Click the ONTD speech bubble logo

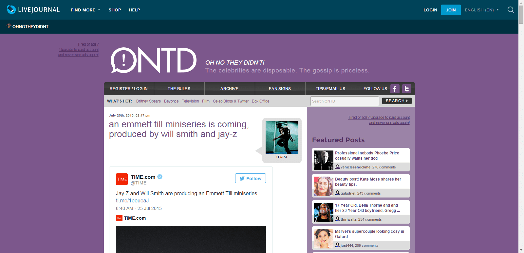(x=124, y=60)
